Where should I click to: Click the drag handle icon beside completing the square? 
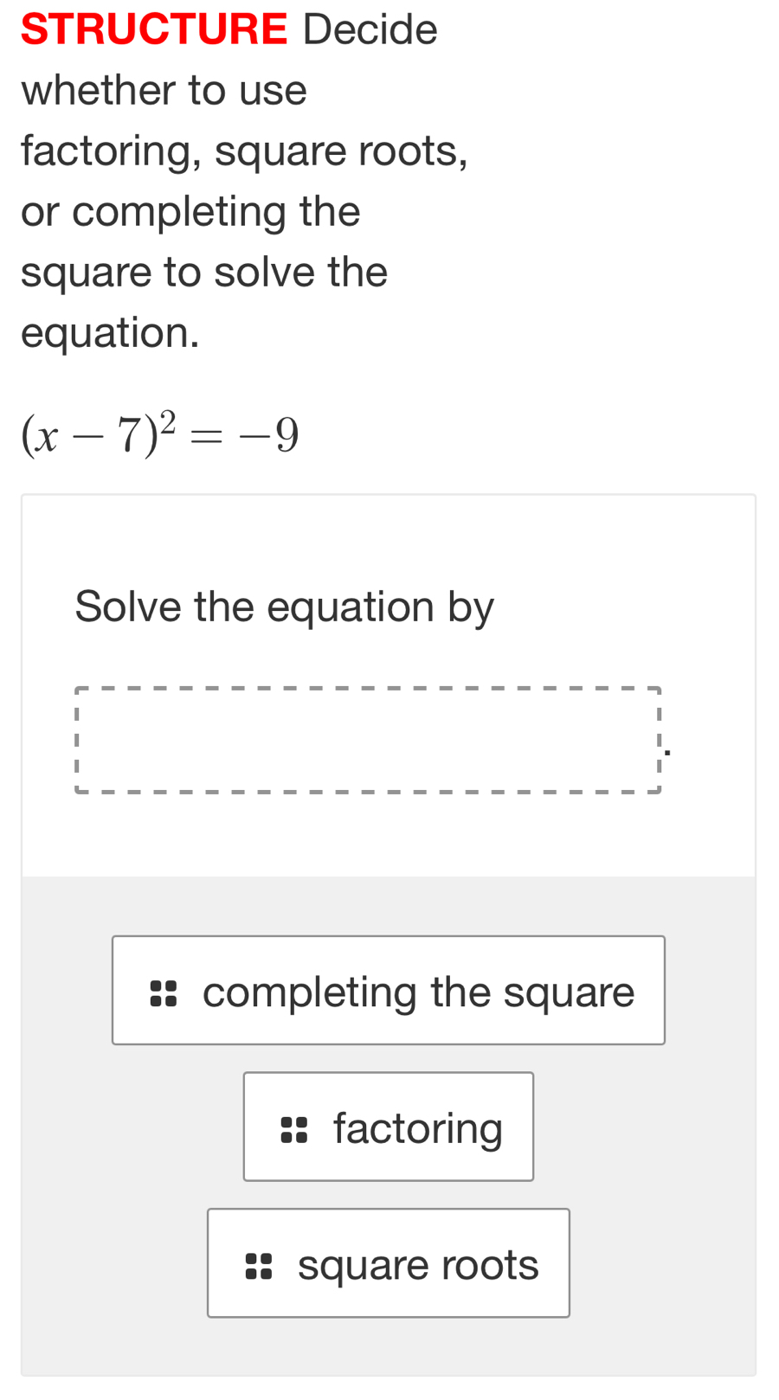(x=163, y=993)
